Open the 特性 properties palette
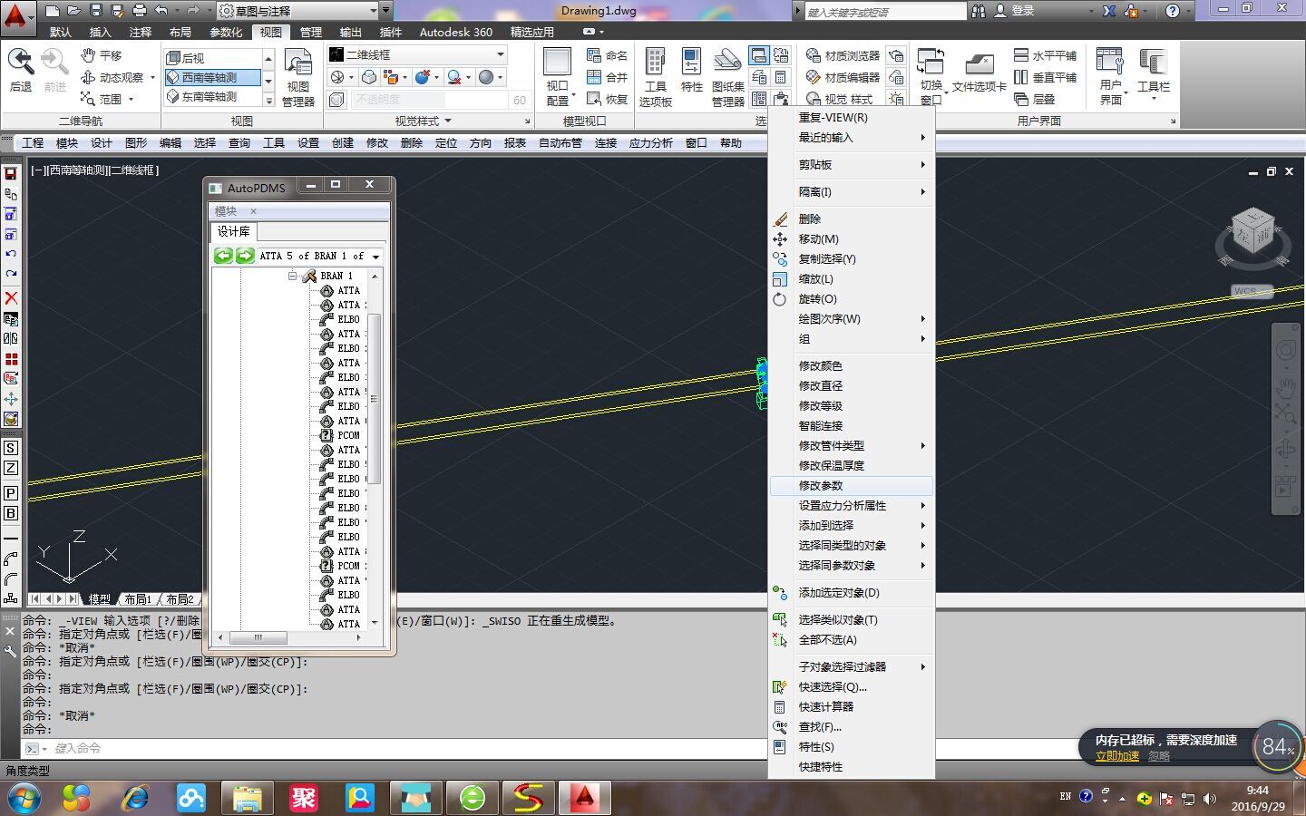This screenshot has width=1306, height=816. [x=691, y=71]
